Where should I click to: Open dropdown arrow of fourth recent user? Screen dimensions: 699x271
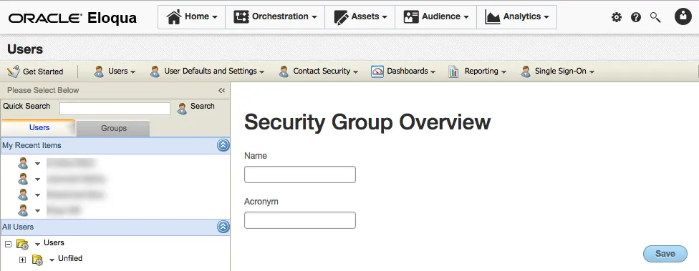tap(37, 210)
